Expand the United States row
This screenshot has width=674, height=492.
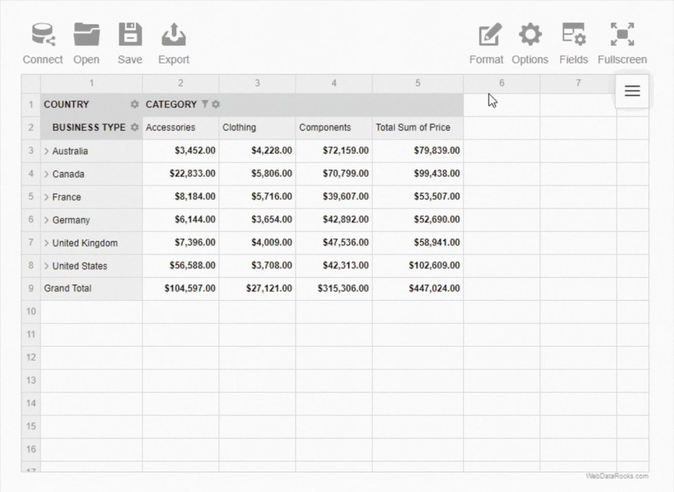click(x=47, y=266)
